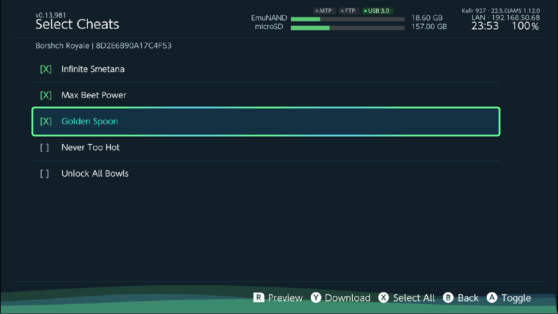Select the Never Too Hot cheat name

point(90,147)
